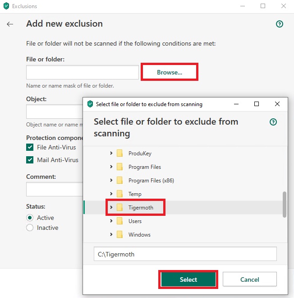
Task: Select the Inactive status radio button
Action: click(x=30, y=228)
